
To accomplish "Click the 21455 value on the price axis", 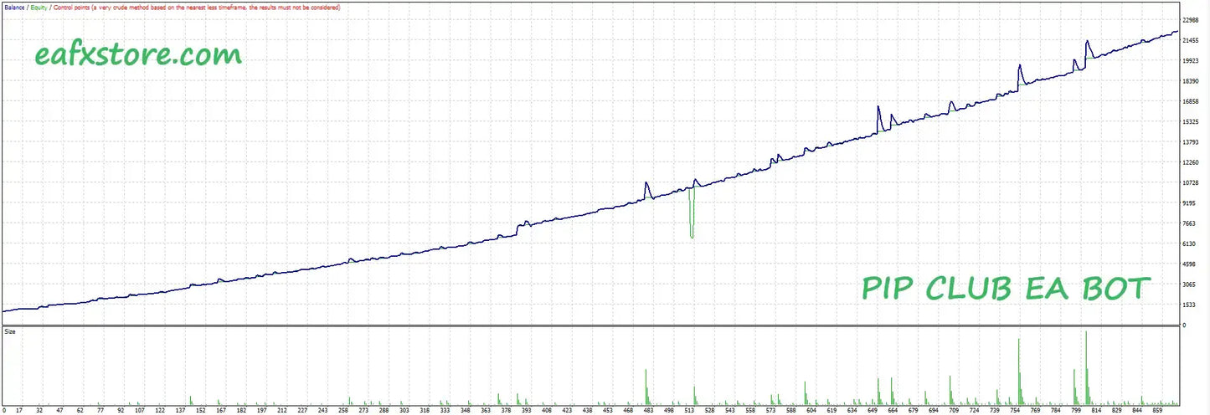I will pyautogui.click(x=1191, y=41).
